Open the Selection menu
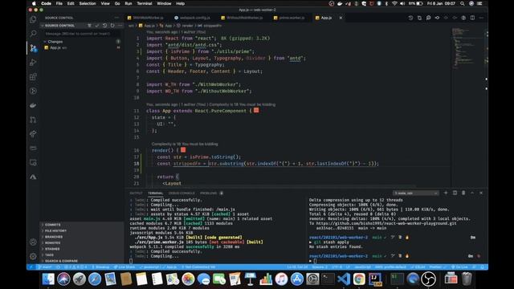Image resolution: width=514 pixels, height=289 pixels. [88, 3]
